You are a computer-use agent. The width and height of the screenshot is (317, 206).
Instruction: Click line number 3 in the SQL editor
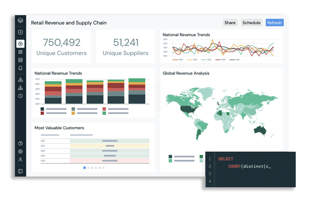pos(210,174)
